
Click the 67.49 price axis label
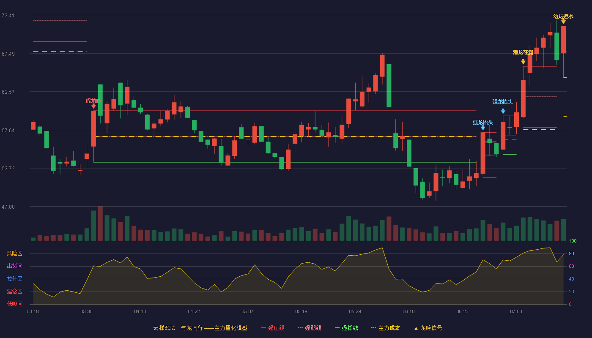[8, 54]
